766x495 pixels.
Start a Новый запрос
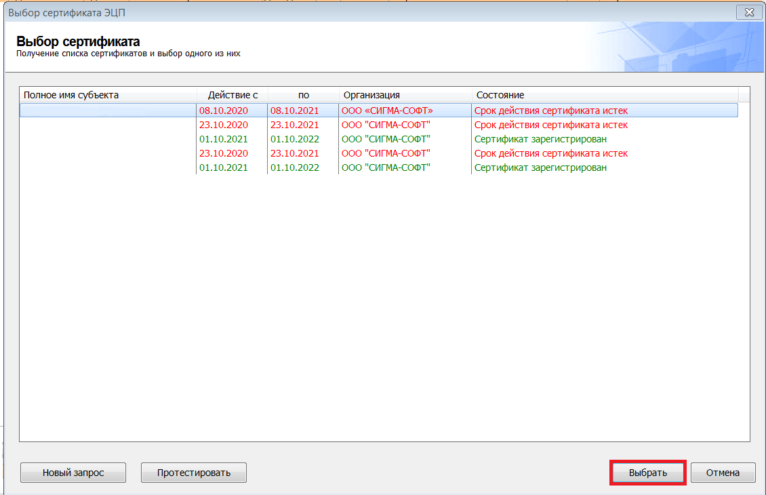click(x=73, y=473)
